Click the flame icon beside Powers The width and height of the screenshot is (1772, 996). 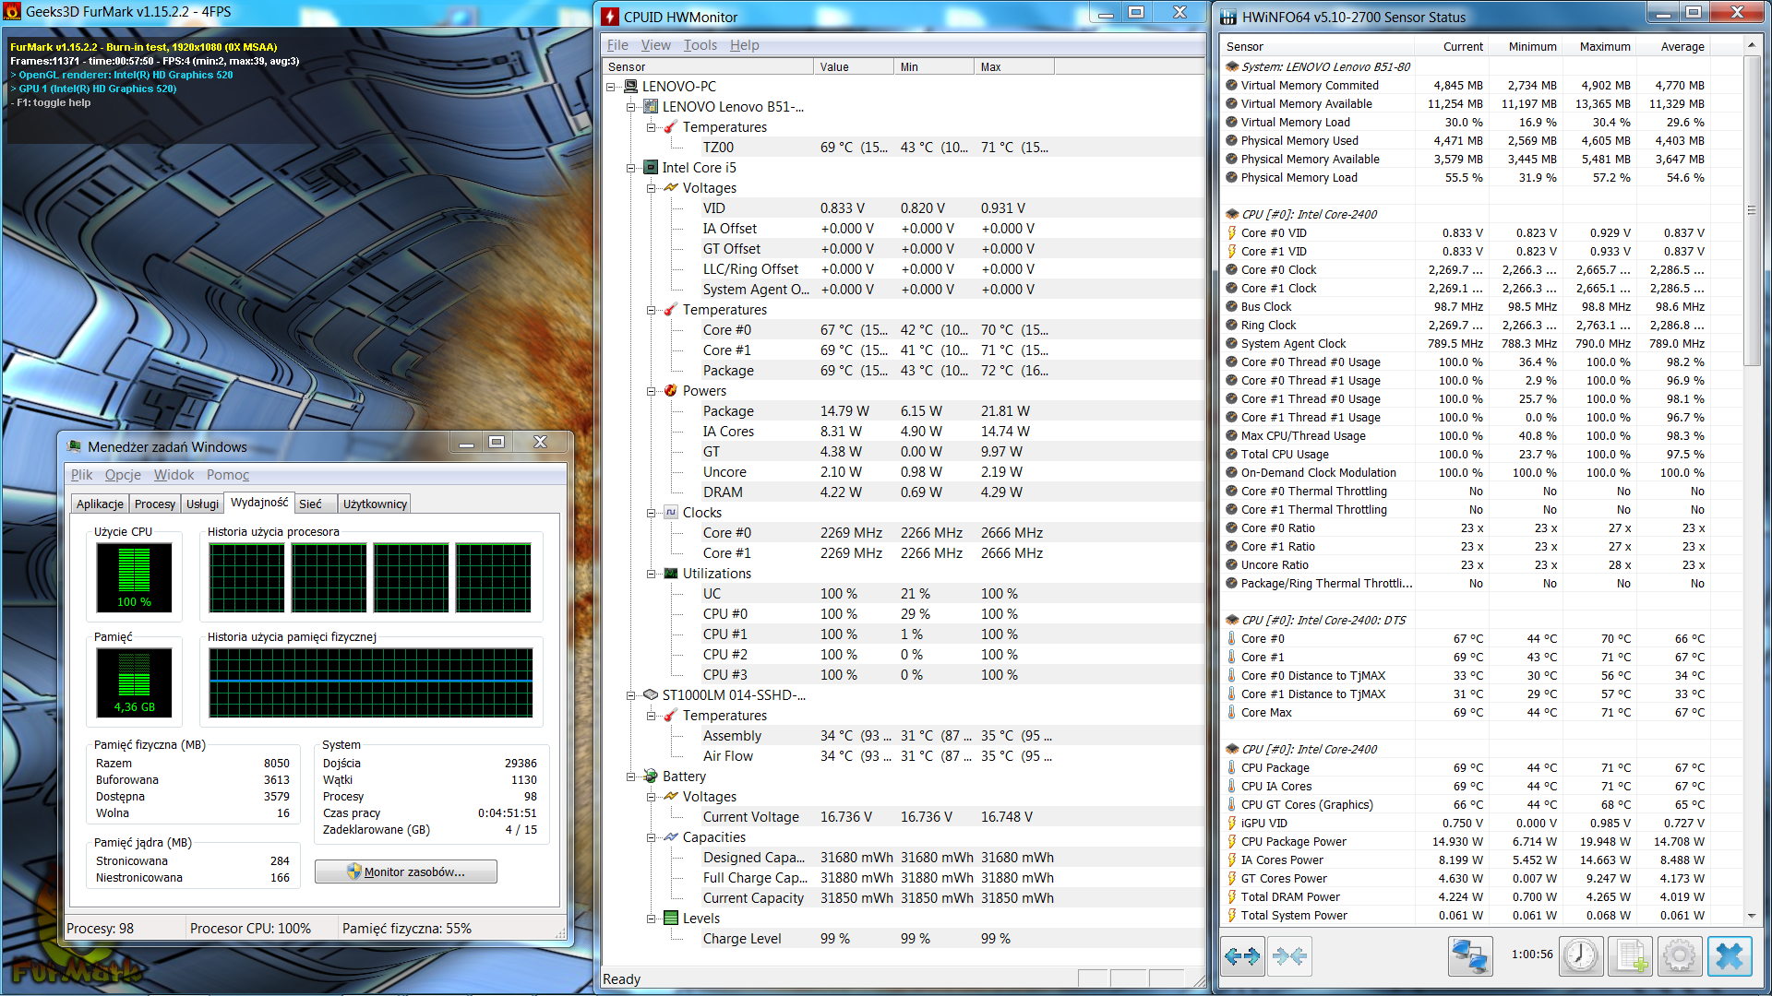(672, 391)
